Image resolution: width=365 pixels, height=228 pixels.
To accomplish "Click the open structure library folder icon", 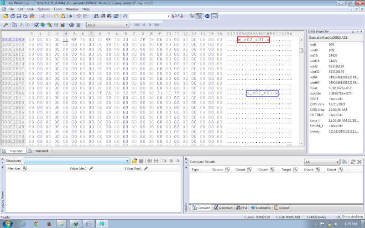I will tap(134, 161).
